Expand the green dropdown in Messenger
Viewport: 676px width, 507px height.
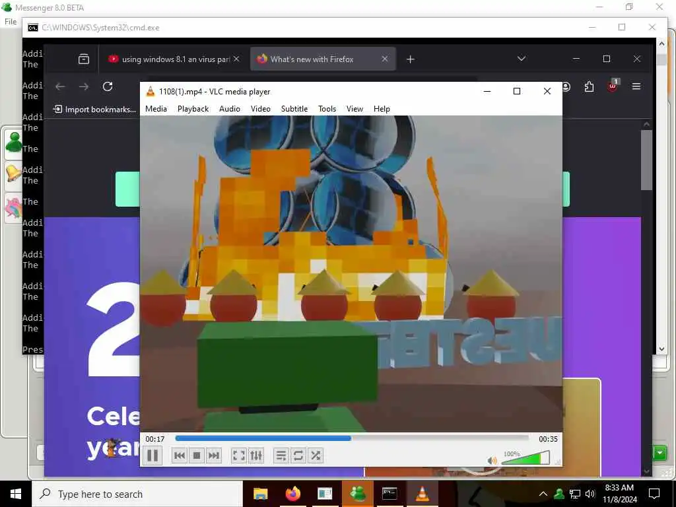point(659,453)
